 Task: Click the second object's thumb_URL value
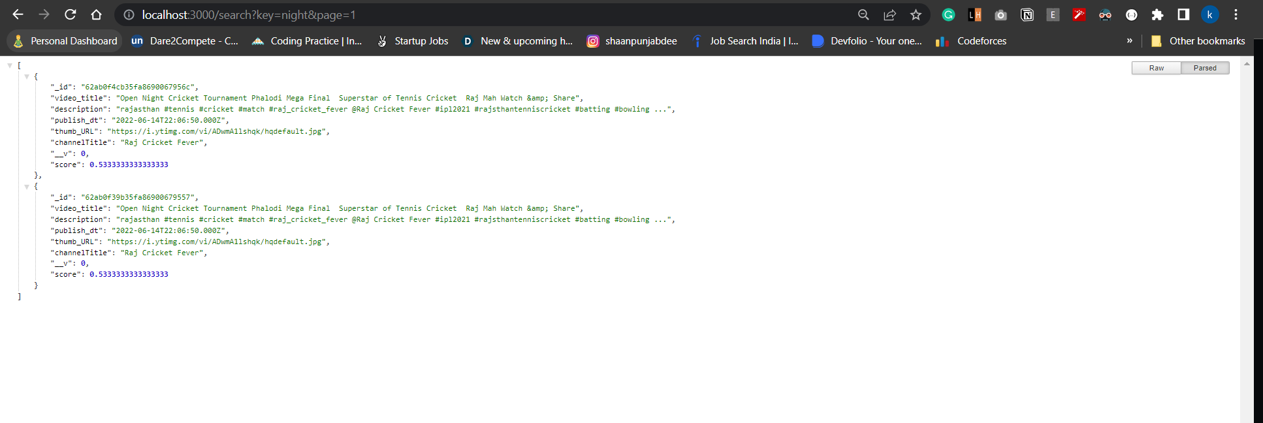click(217, 242)
